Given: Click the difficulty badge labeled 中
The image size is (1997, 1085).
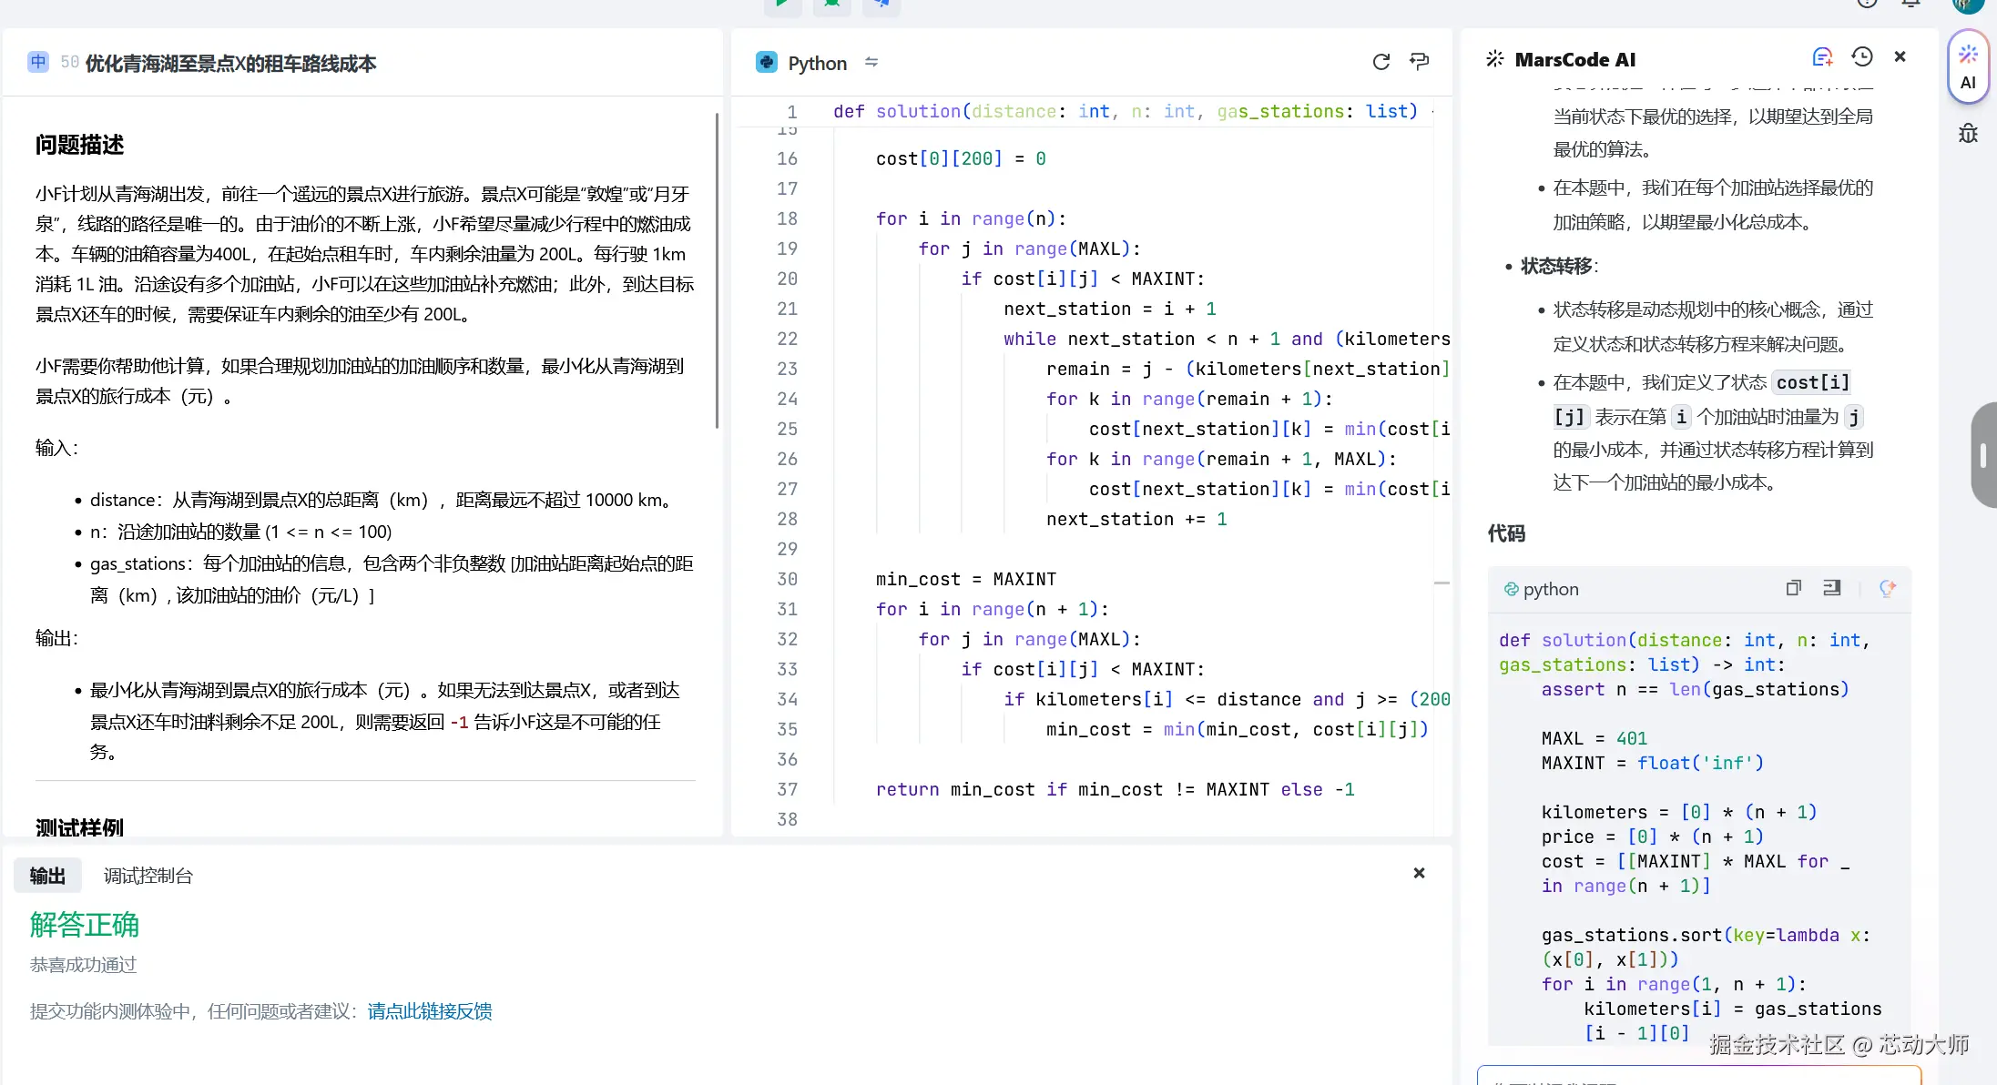Looking at the screenshot, I should pos(36,62).
